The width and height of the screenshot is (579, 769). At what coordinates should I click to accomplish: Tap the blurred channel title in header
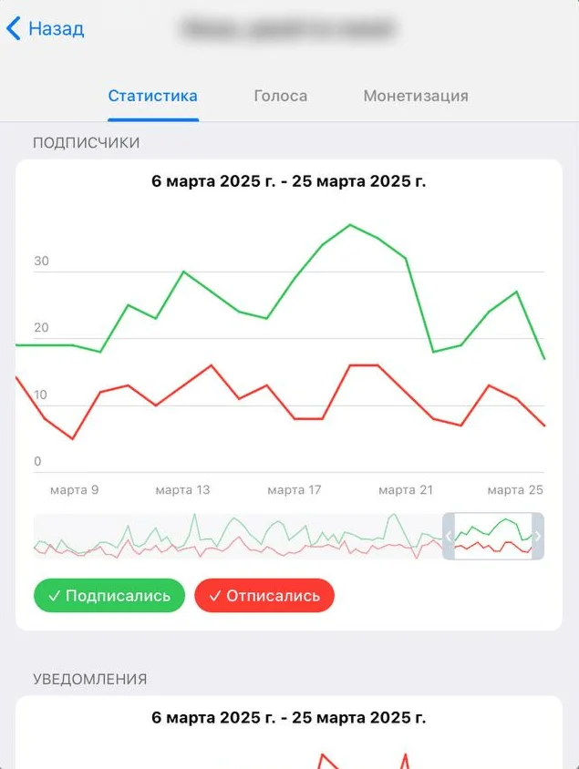tap(288, 29)
